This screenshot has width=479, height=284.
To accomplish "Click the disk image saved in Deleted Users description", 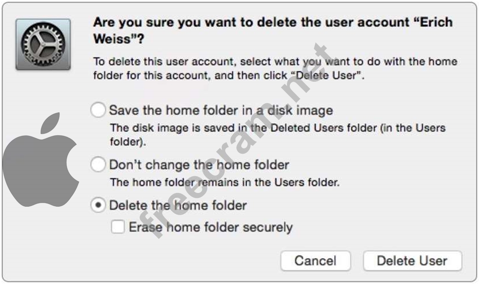I will coord(277,128).
